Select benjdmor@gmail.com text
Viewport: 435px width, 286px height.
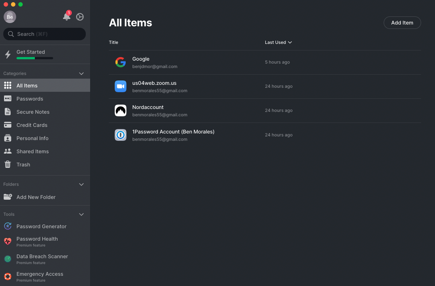point(155,67)
